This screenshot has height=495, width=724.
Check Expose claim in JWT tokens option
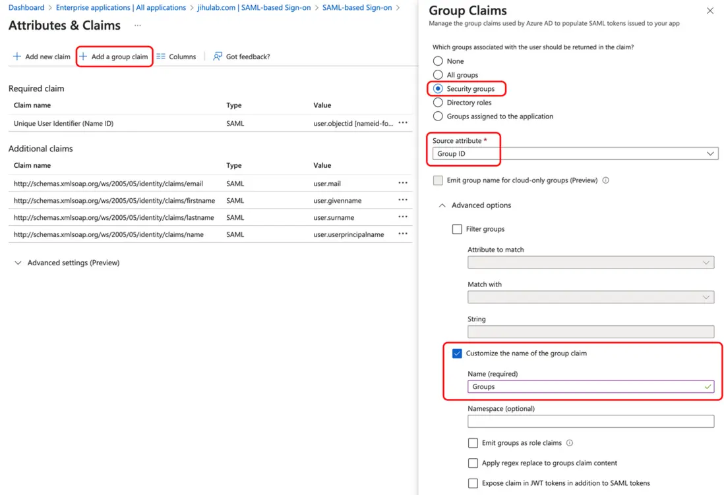473,483
